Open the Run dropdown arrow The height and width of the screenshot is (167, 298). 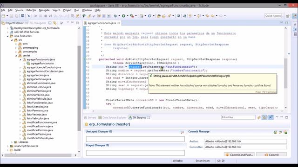pos(128,16)
